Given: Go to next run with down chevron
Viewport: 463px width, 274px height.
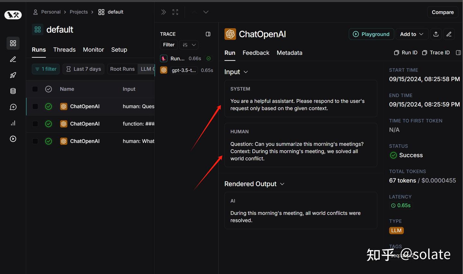Looking at the screenshot, I should tap(206, 12).
